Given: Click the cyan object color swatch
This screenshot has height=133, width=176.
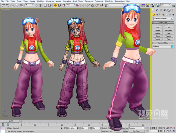Looking at the screenshot, I should coord(172,46).
